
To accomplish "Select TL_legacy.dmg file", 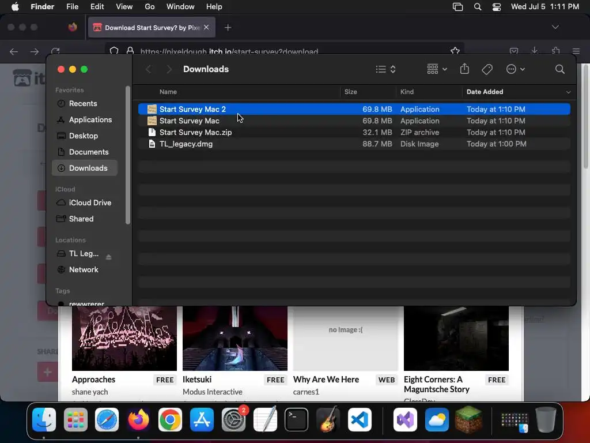I will [x=354, y=144].
